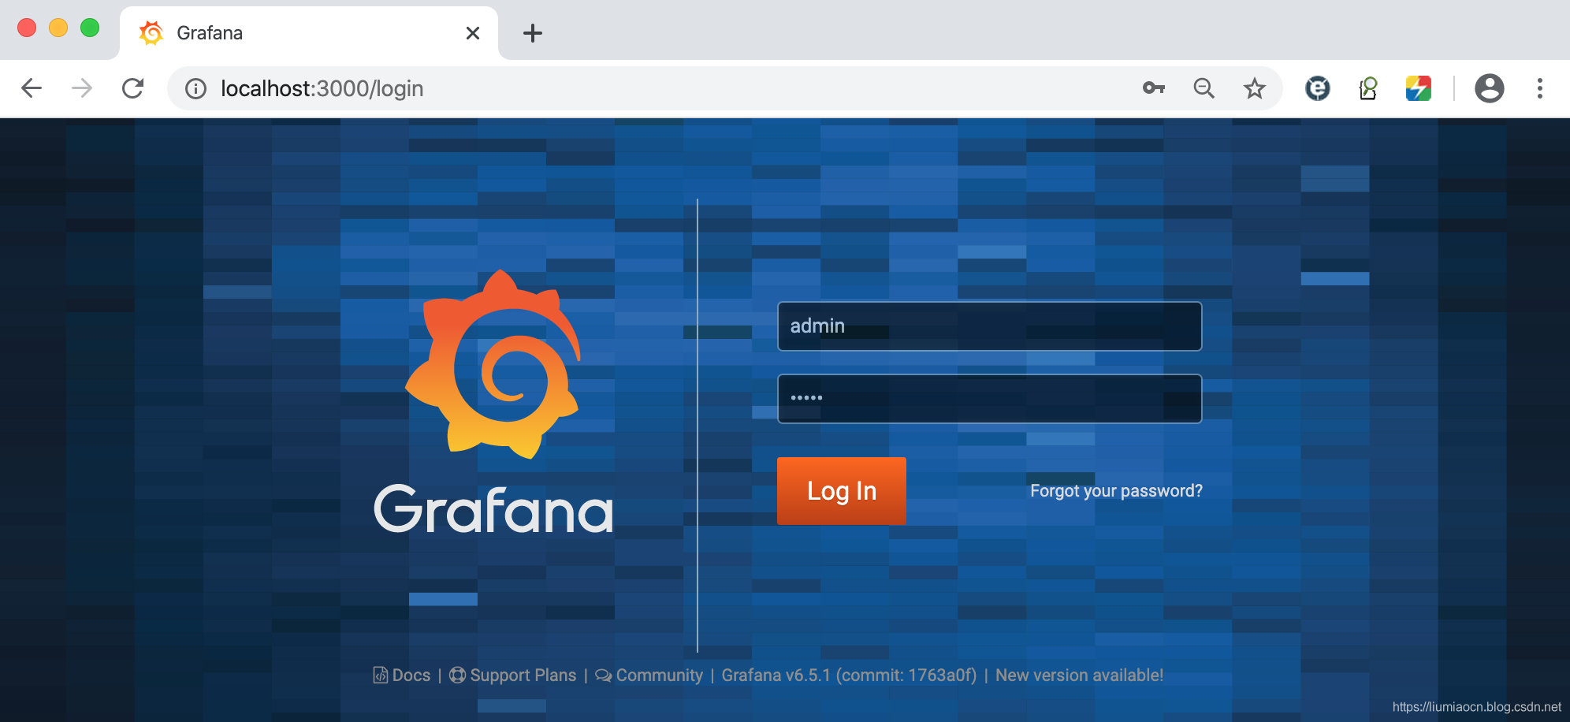The height and width of the screenshot is (722, 1570).
Task: Click the Grafana flame logo
Action: [x=493, y=364]
